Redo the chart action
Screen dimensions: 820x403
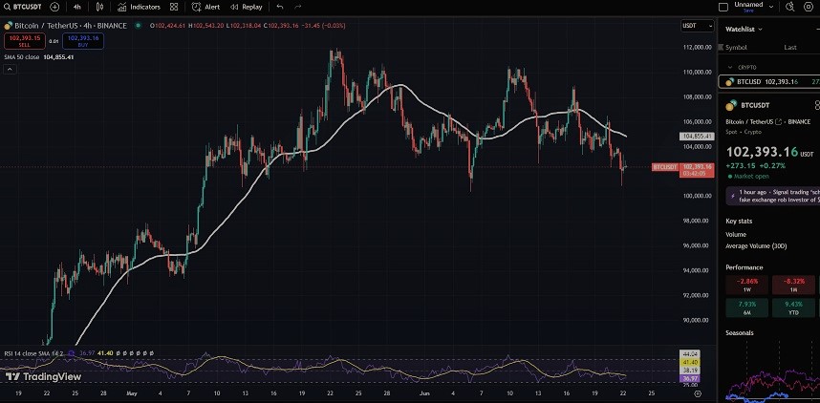(x=298, y=7)
